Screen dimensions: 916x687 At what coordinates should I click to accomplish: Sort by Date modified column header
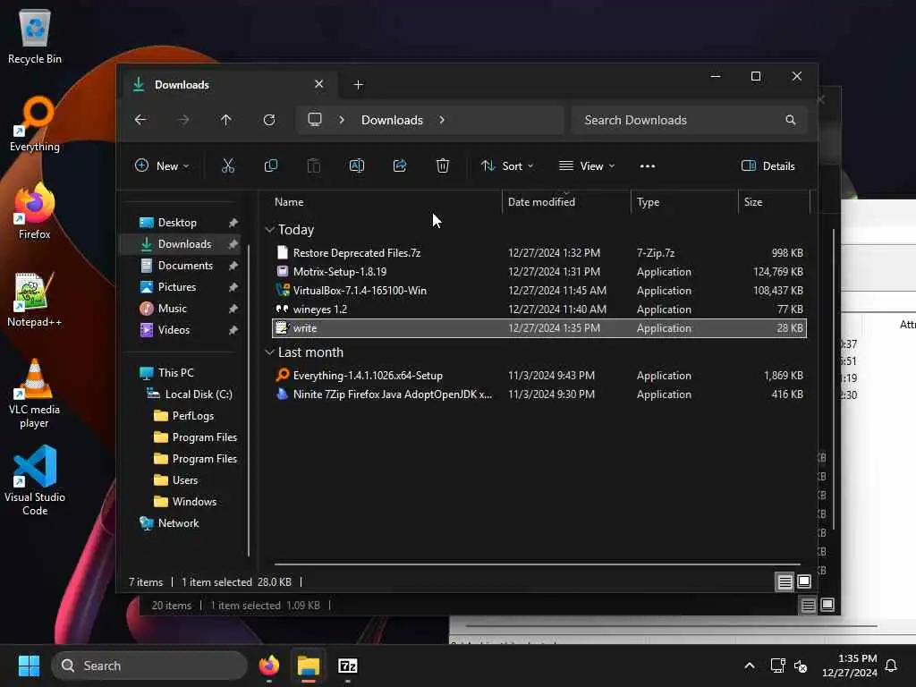click(566, 201)
